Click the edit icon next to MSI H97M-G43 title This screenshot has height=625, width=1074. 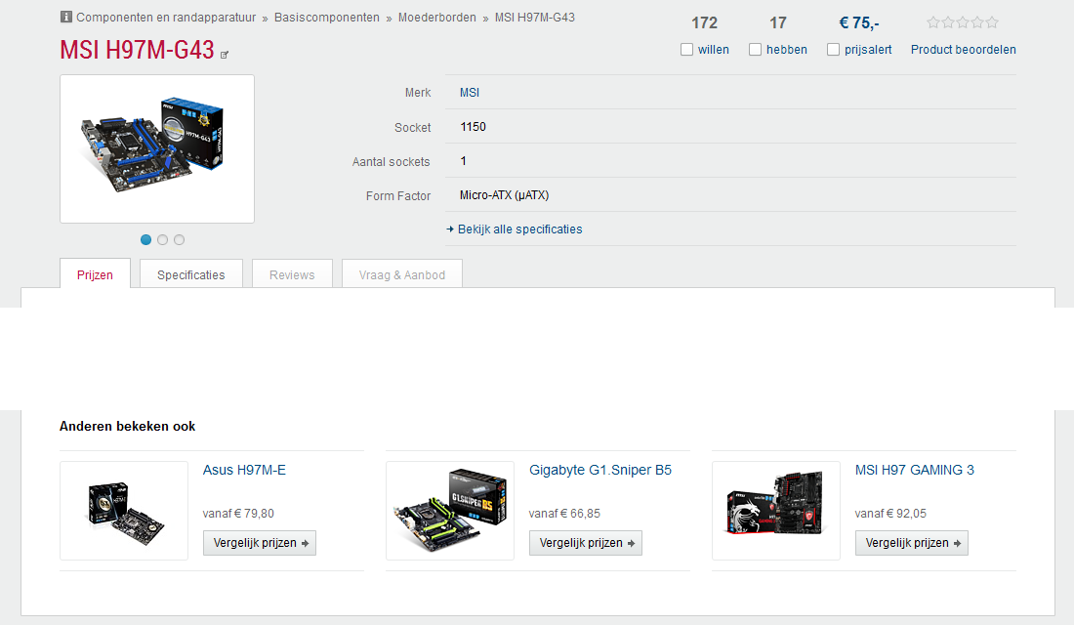pyautogui.click(x=224, y=55)
